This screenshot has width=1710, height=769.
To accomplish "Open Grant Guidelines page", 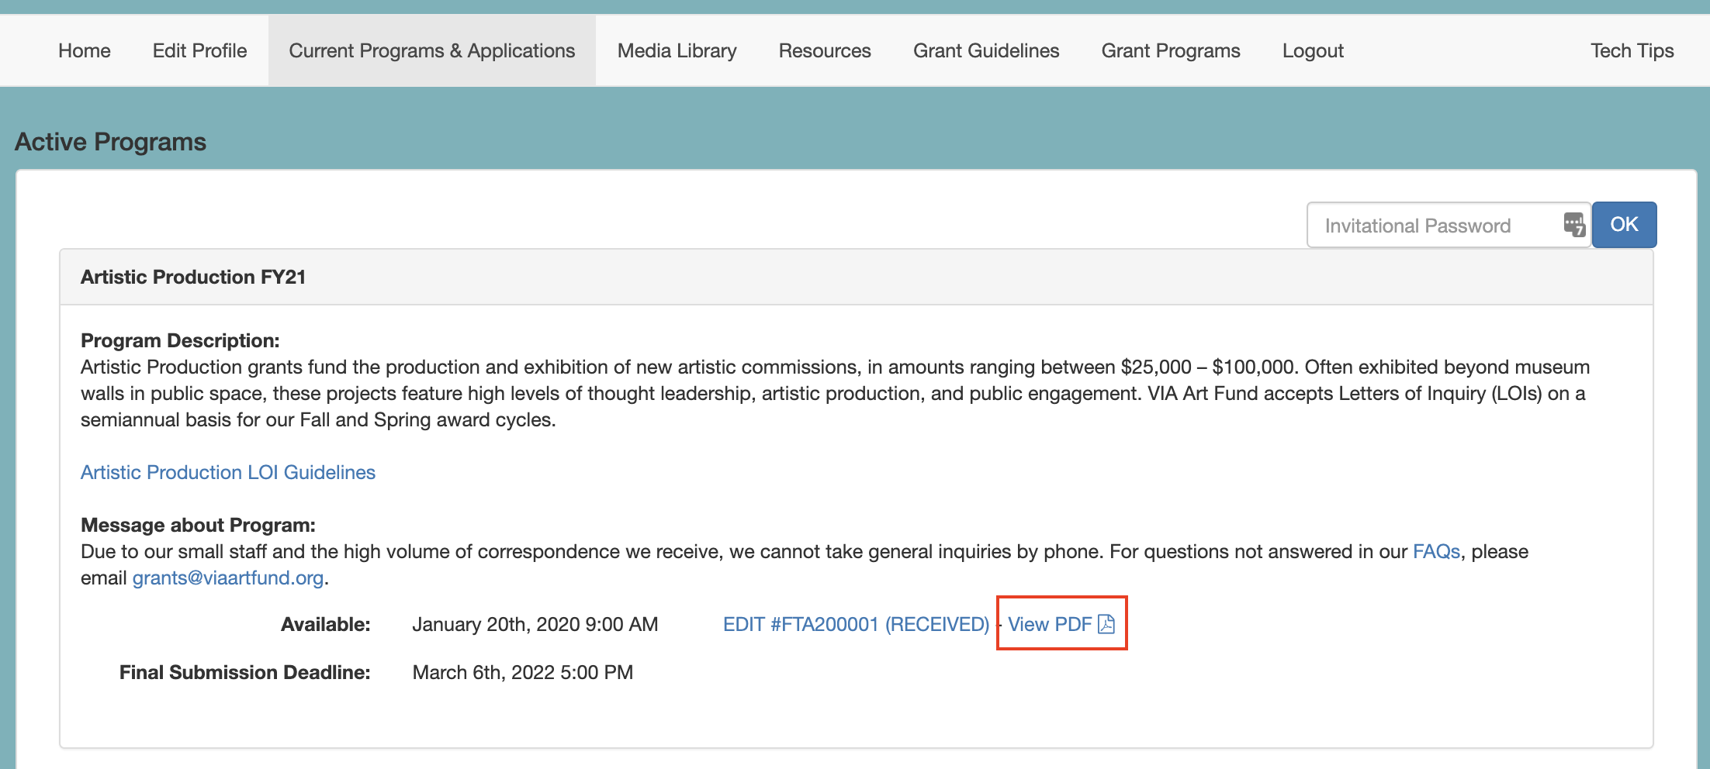I will pos(986,50).
